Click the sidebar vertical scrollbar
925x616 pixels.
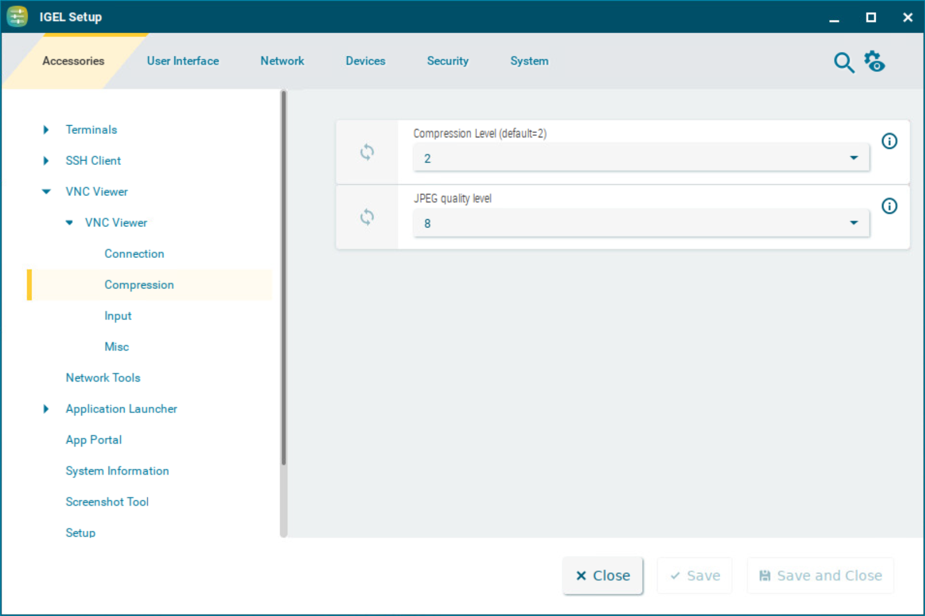[x=283, y=277]
